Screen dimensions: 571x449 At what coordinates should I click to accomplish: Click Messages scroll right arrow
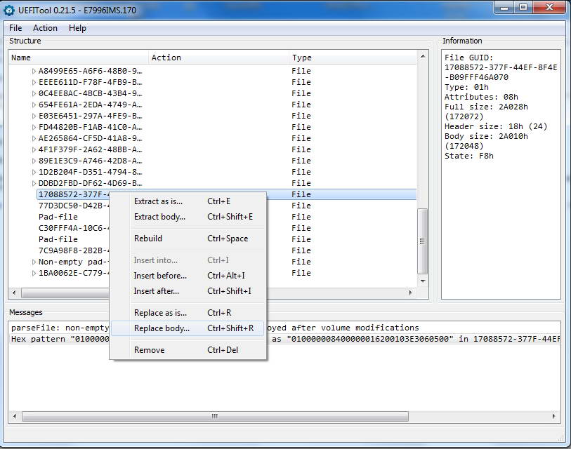[554, 416]
